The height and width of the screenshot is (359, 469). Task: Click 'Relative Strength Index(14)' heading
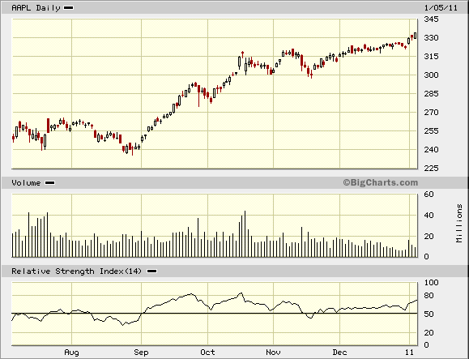[76, 271]
